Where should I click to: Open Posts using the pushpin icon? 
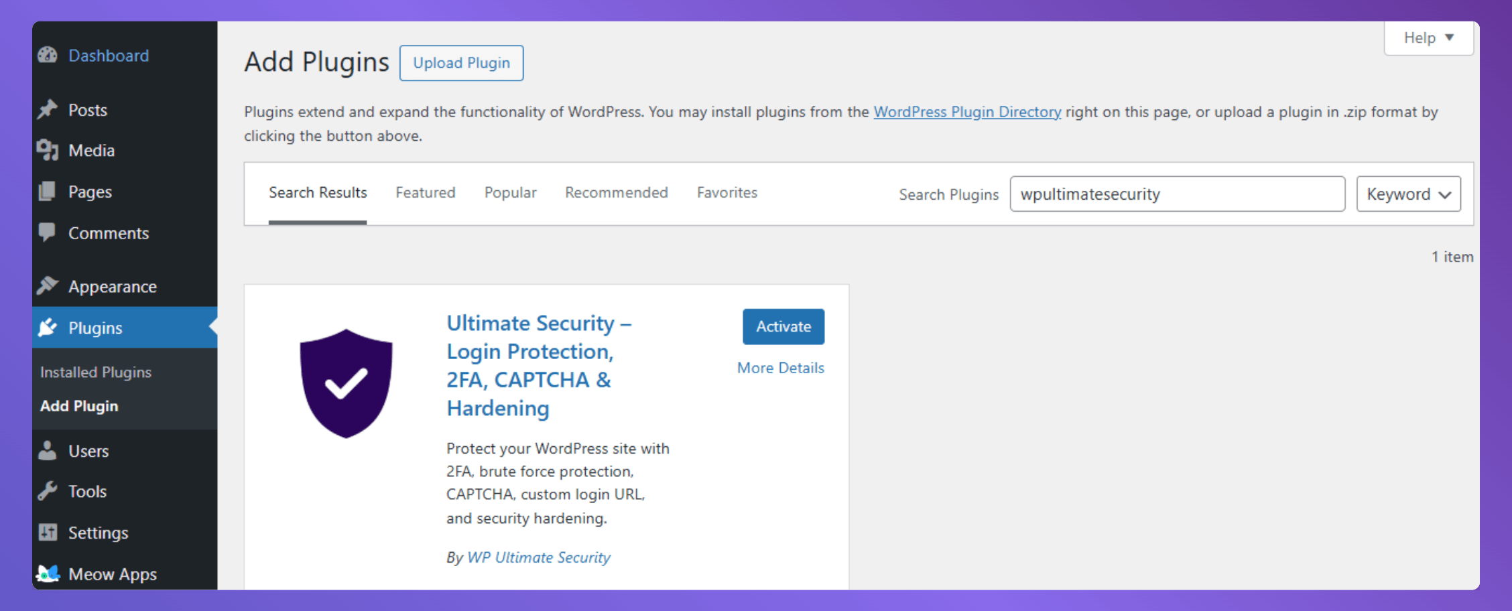coord(47,109)
